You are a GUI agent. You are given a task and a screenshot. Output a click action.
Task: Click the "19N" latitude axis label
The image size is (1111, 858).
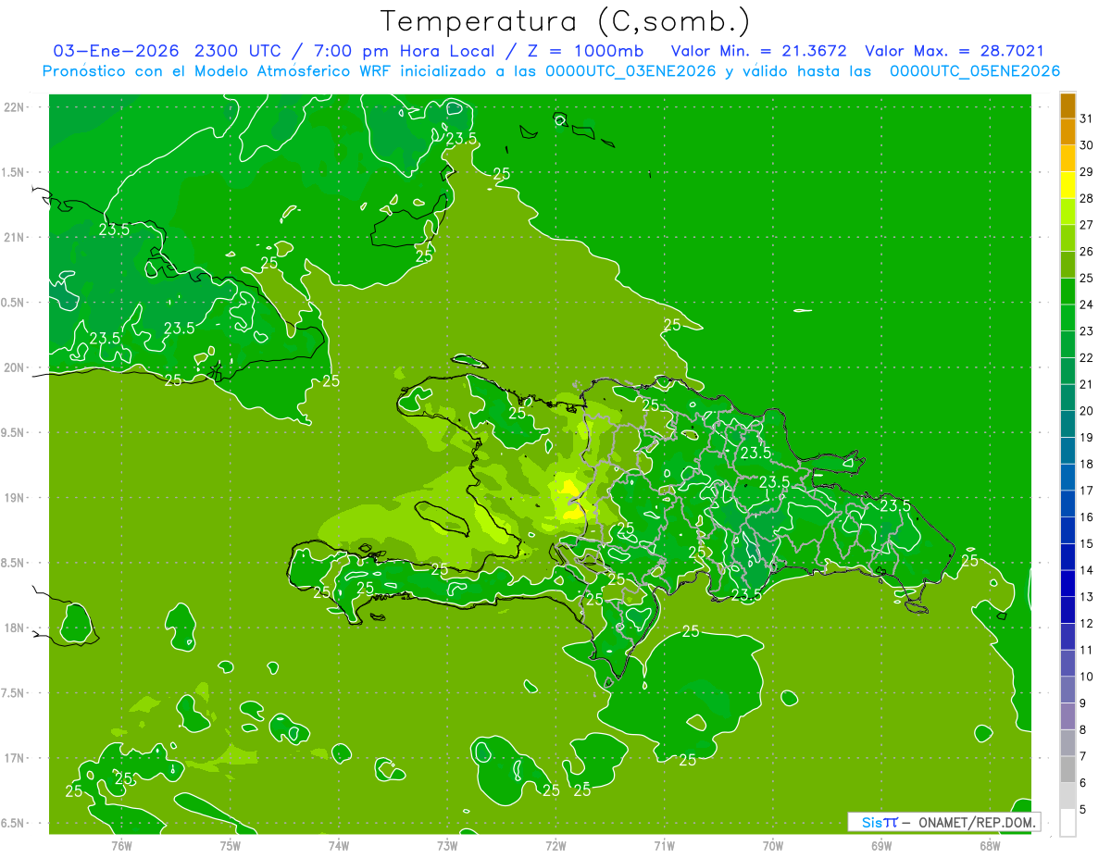tap(14, 498)
